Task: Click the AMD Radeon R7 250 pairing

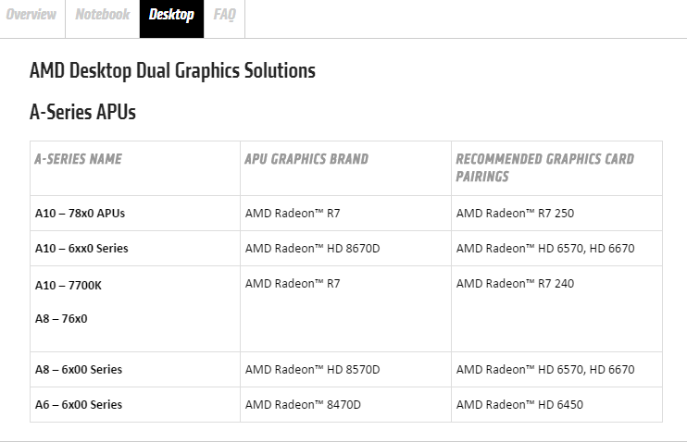Action: tap(515, 213)
